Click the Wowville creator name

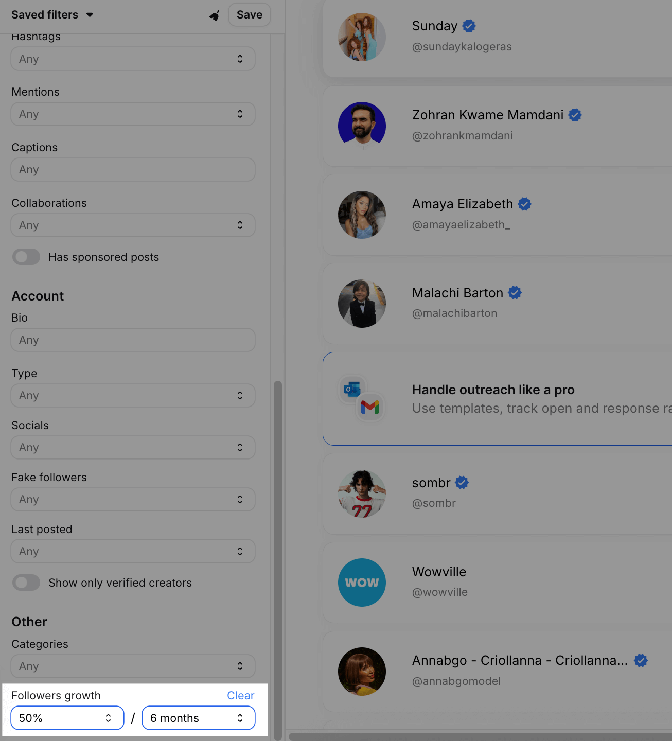(439, 572)
